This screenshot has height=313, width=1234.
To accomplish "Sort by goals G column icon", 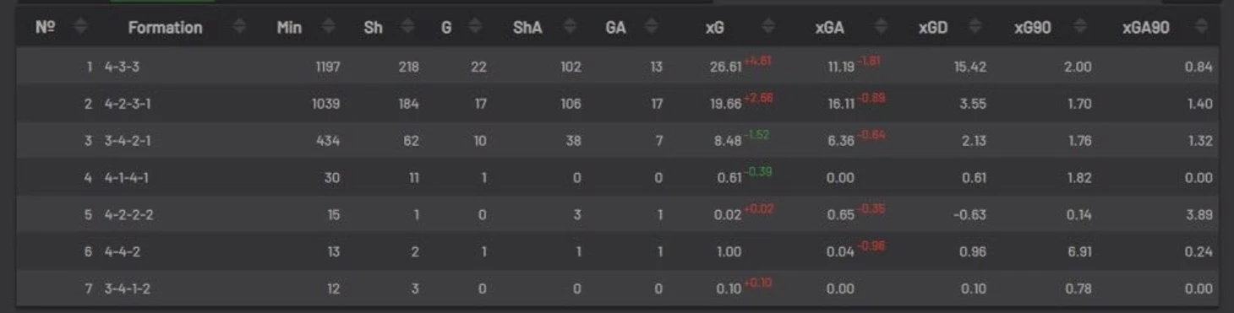I will pyautogui.click(x=475, y=27).
